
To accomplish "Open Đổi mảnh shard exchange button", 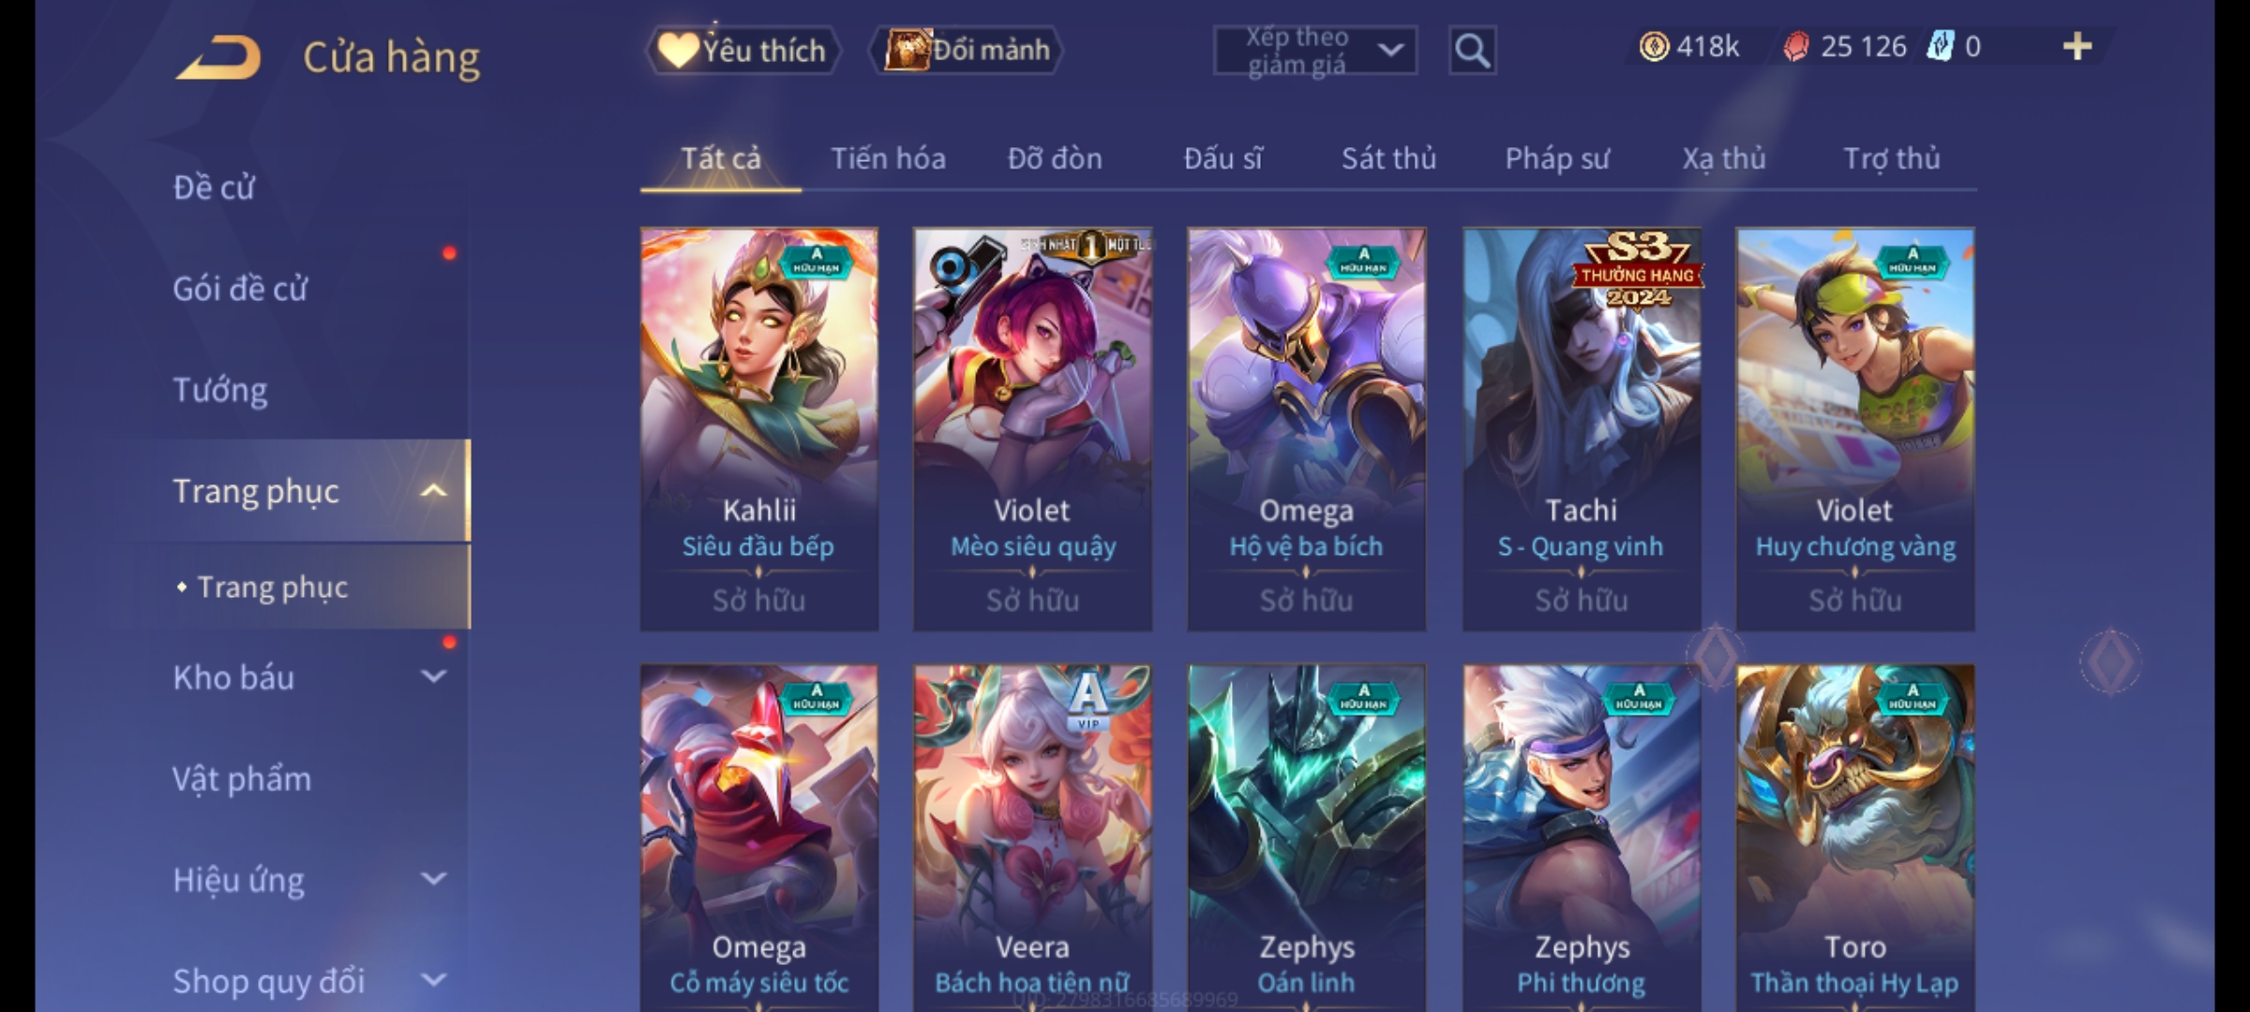I will [967, 50].
